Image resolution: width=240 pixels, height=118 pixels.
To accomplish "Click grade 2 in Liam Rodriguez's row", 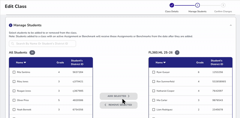I will pos(199,110).
